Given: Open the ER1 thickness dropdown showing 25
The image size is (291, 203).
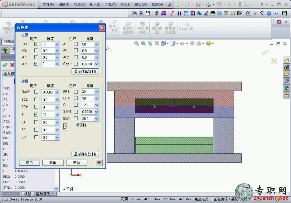Looking at the screenshot, I should coord(96,91).
